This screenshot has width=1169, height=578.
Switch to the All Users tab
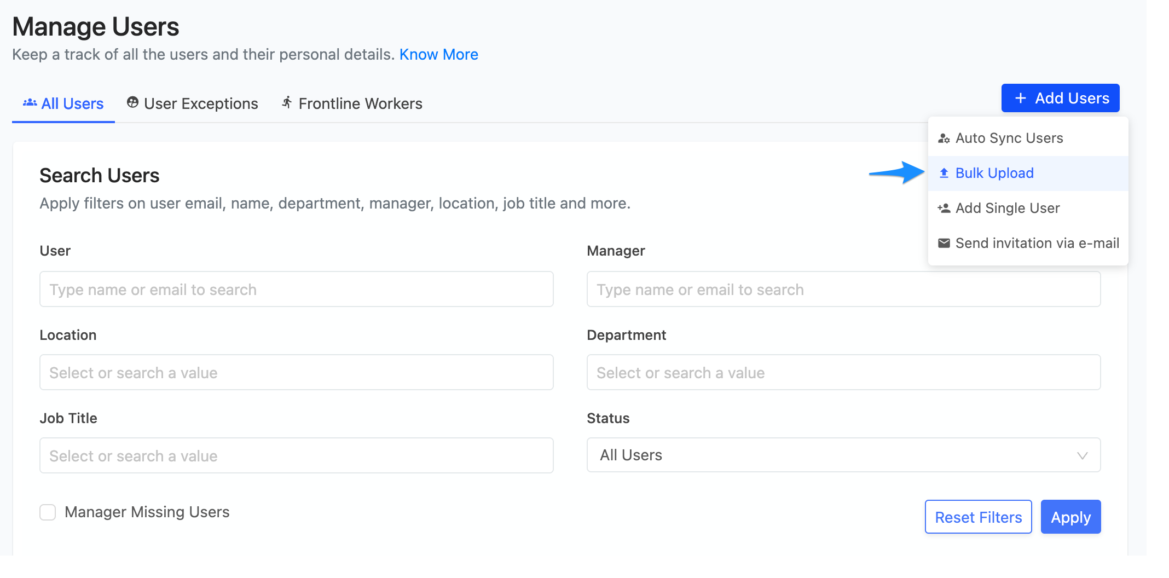point(63,103)
